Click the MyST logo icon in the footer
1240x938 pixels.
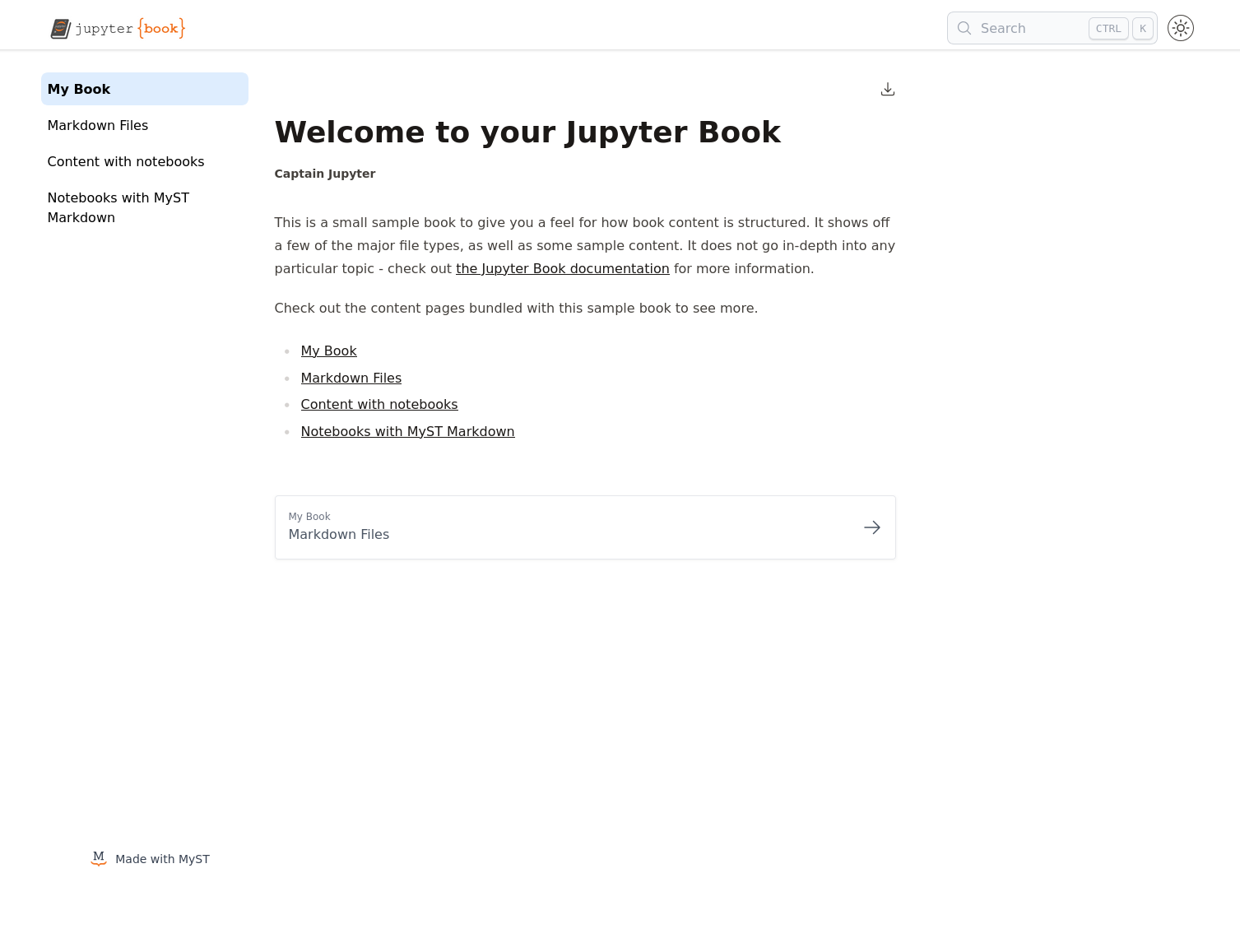(x=99, y=858)
